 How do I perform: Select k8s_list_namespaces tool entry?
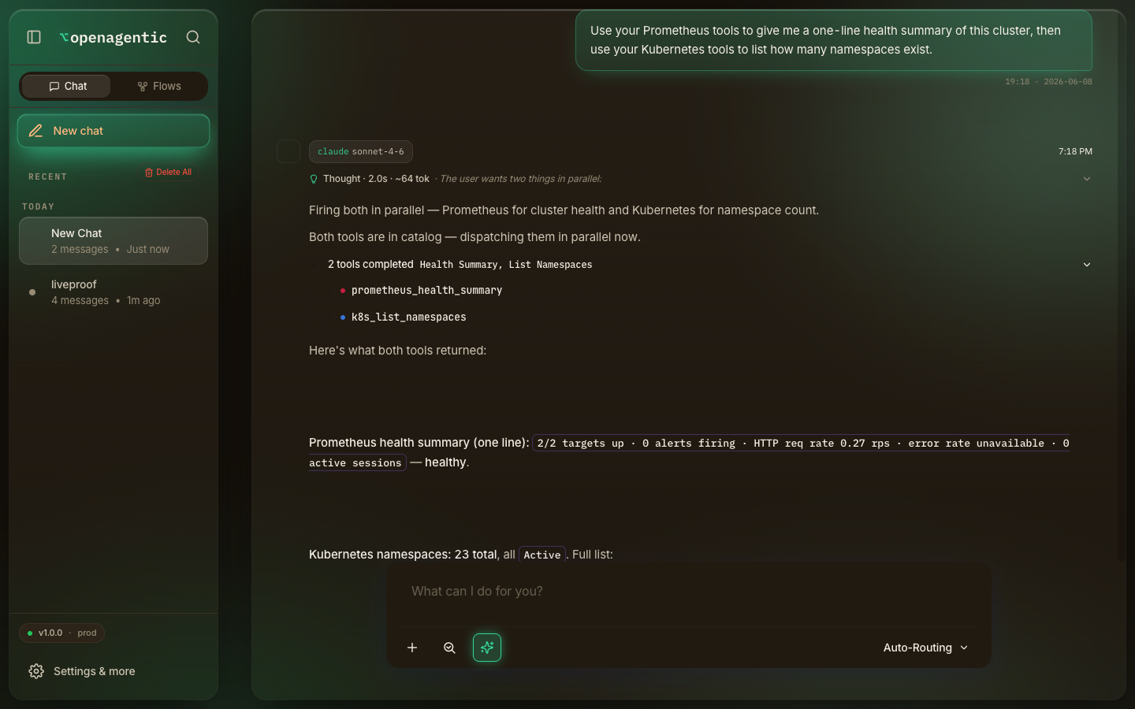click(x=408, y=317)
